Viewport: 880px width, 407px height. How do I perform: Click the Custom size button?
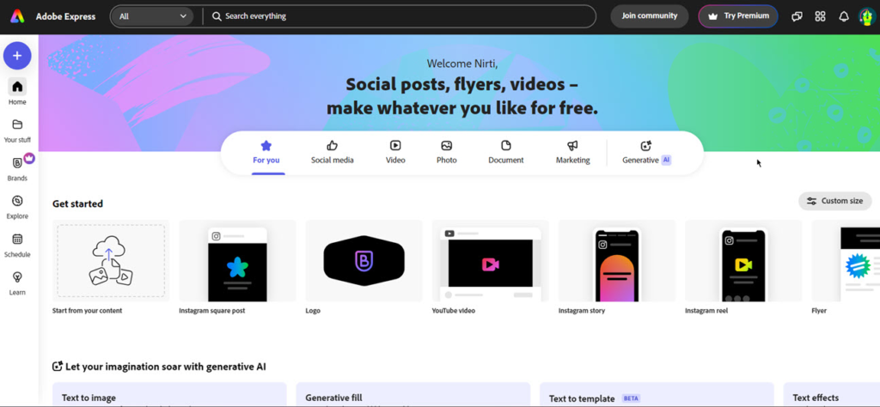click(835, 201)
